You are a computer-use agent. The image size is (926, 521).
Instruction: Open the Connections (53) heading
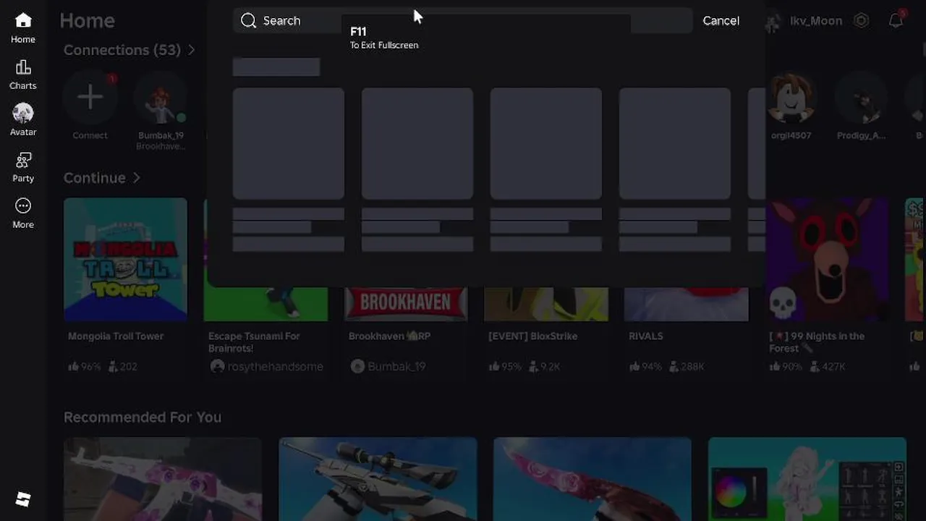coord(122,50)
